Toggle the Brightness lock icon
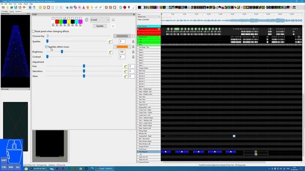The height and width of the screenshot is (171, 305). [x=133, y=52]
